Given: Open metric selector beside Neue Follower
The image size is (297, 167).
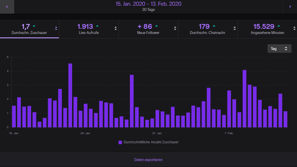Looking at the screenshot, I should click(x=175, y=28).
